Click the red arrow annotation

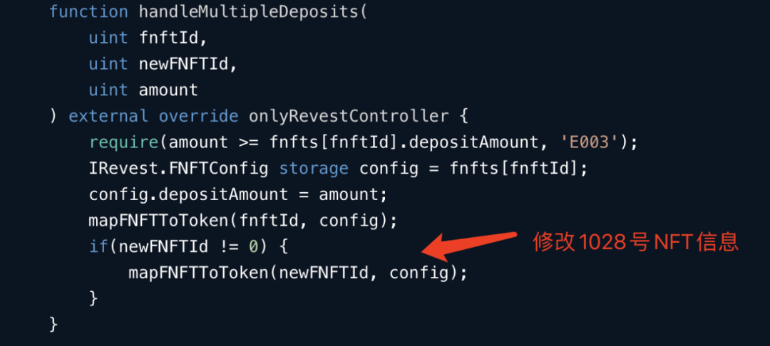pos(469,246)
